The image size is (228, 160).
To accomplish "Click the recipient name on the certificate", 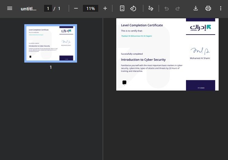I will 137,36.
